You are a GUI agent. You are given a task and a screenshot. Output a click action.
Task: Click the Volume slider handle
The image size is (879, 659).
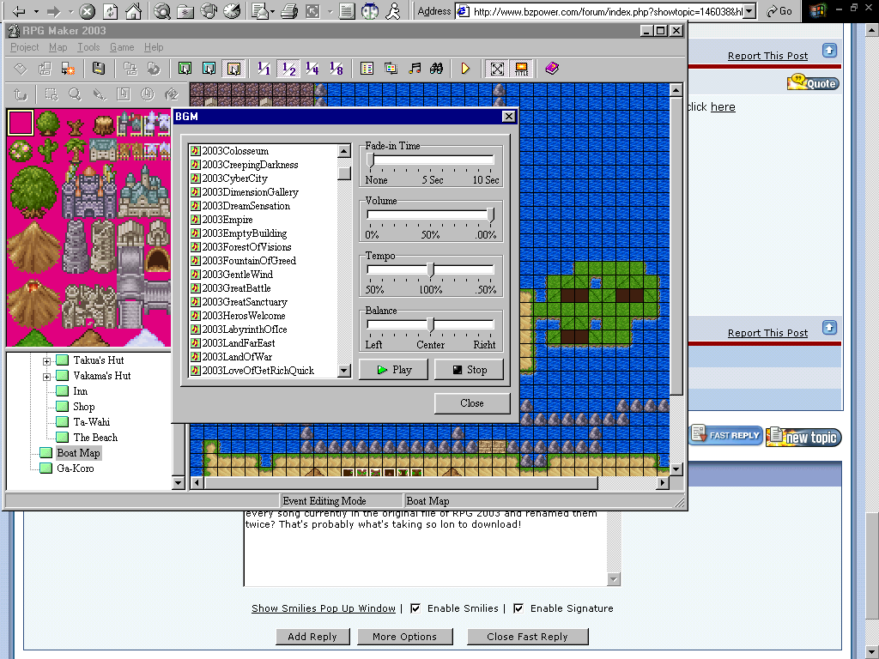[x=490, y=215]
